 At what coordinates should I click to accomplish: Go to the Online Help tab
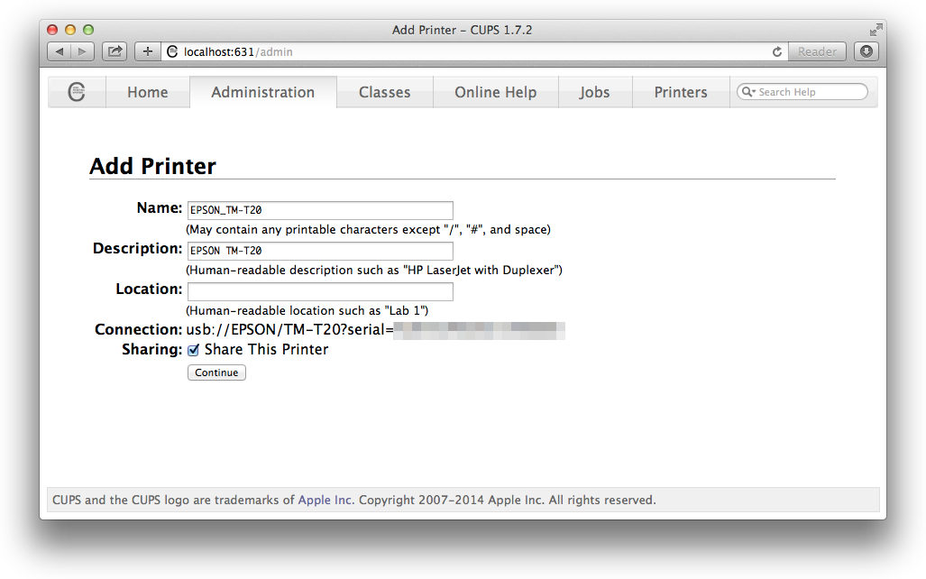coord(495,92)
